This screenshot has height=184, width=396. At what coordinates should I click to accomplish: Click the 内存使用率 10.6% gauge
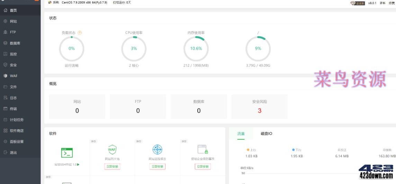coord(196,48)
